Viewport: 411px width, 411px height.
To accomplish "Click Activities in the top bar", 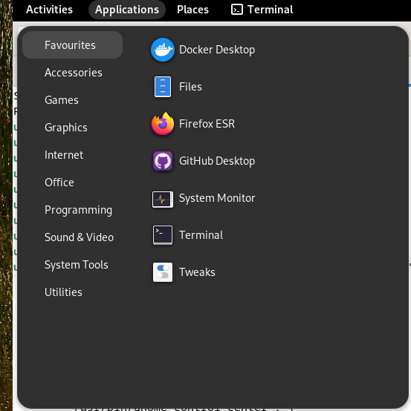I will click(49, 10).
